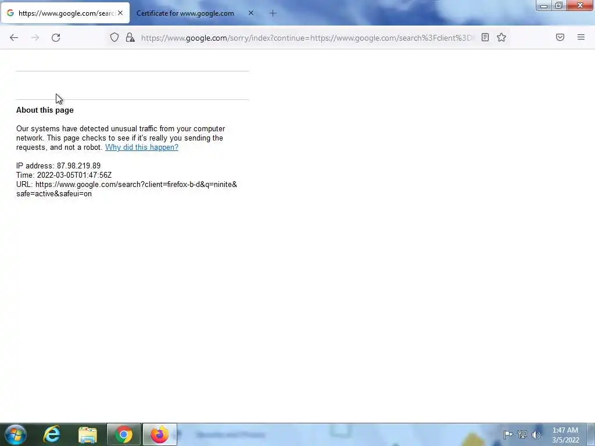Open Windows Explorer from taskbar
Image resolution: width=595 pixels, height=446 pixels.
88,434
